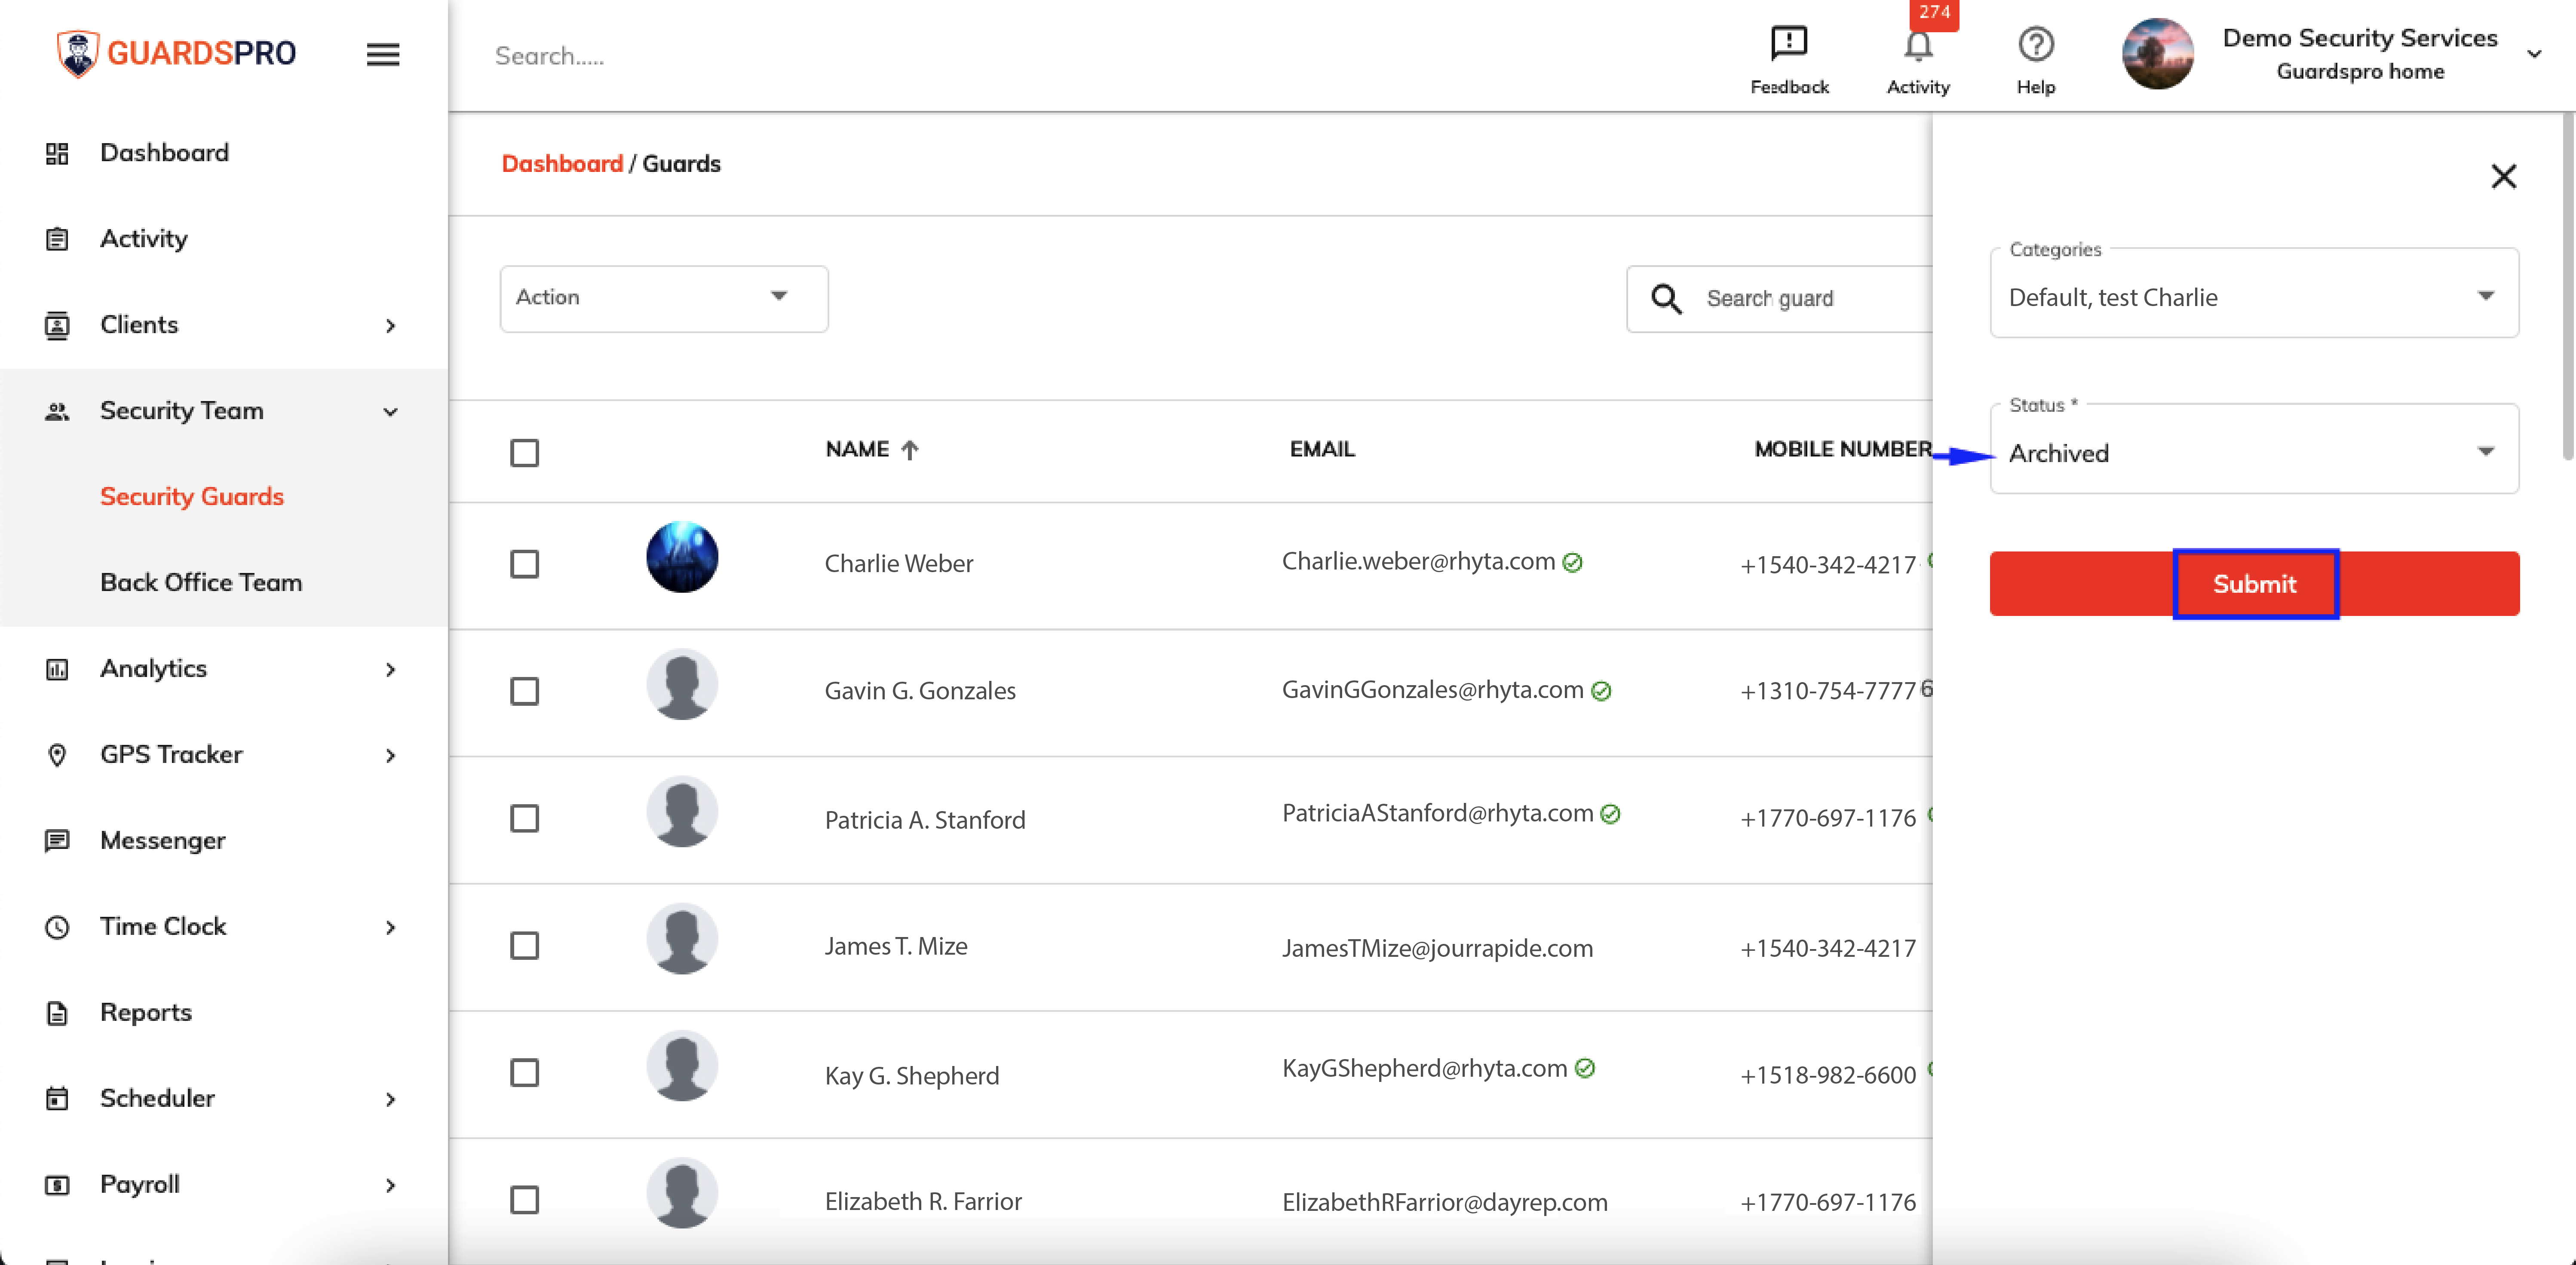This screenshot has height=1265, width=2576.
Task: Click the Clients sidebar icon
Action: [57, 325]
